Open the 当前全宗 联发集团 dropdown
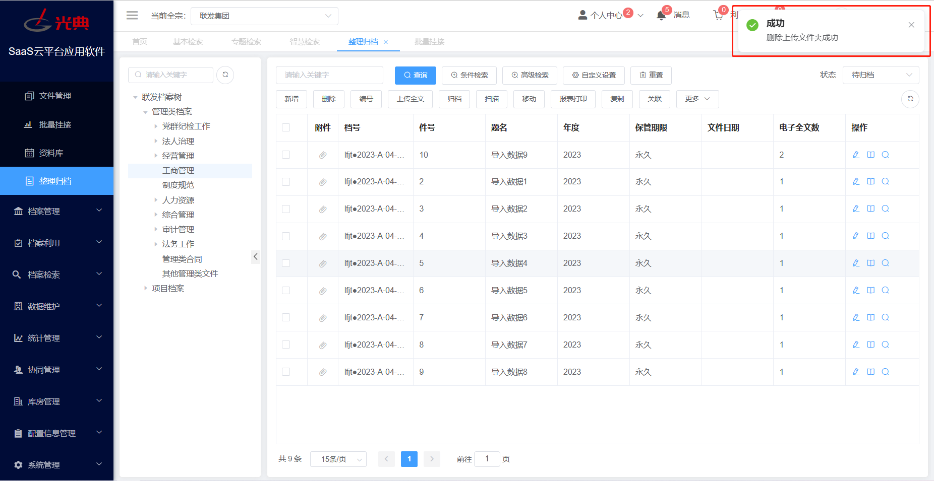934x481 pixels. (x=264, y=16)
